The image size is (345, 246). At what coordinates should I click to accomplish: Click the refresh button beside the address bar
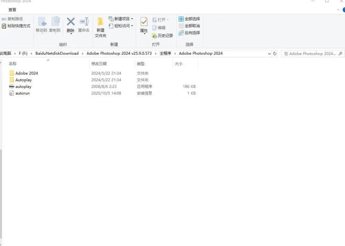click(x=275, y=53)
